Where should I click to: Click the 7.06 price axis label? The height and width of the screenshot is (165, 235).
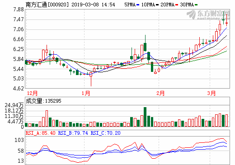tap(19, 29)
